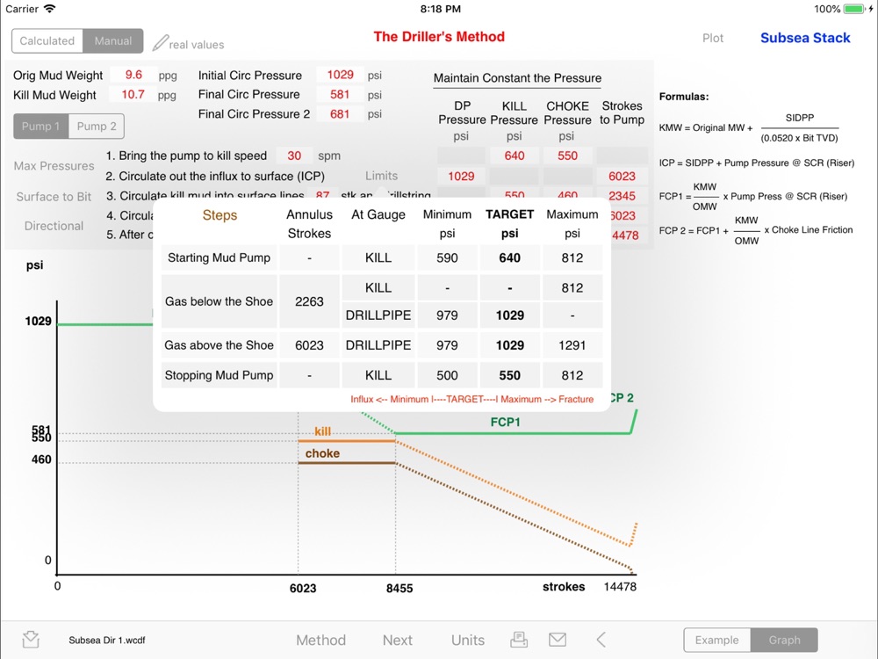Tap the Subsea Stack link

coord(805,38)
